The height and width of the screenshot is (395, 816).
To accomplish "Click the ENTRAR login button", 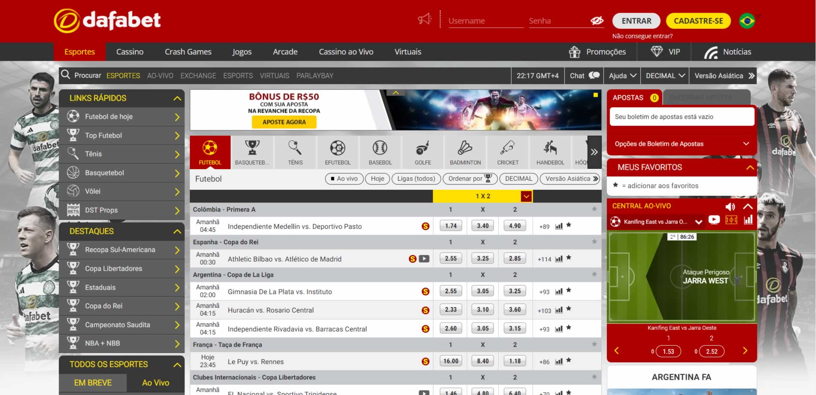I will pos(636,21).
